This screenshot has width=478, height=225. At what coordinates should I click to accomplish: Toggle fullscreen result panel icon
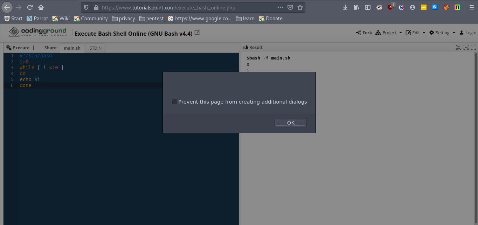point(473,47)
